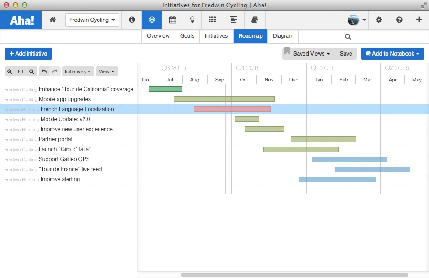Open the Releases calendar icon
The height and width of the screenshot is (278, 429).
173,20
